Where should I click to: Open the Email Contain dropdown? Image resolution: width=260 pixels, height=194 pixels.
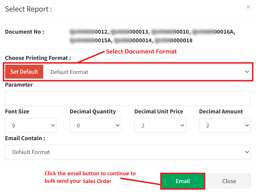pos(128,152)
